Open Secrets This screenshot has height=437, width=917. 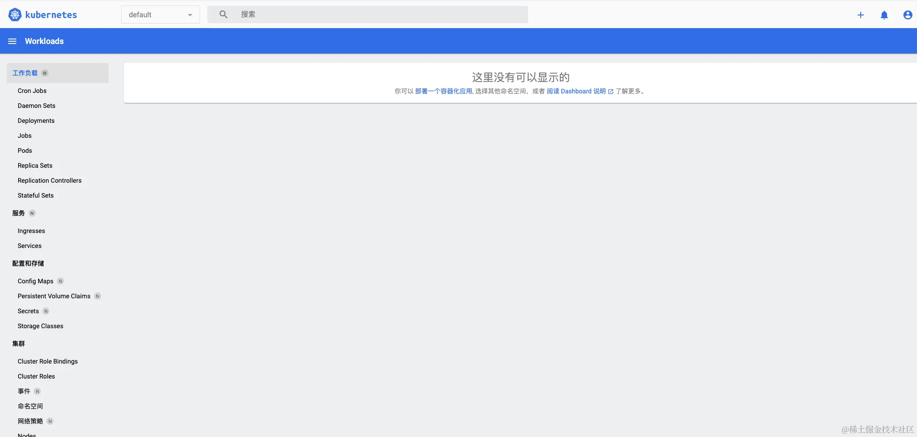point(28,311)
